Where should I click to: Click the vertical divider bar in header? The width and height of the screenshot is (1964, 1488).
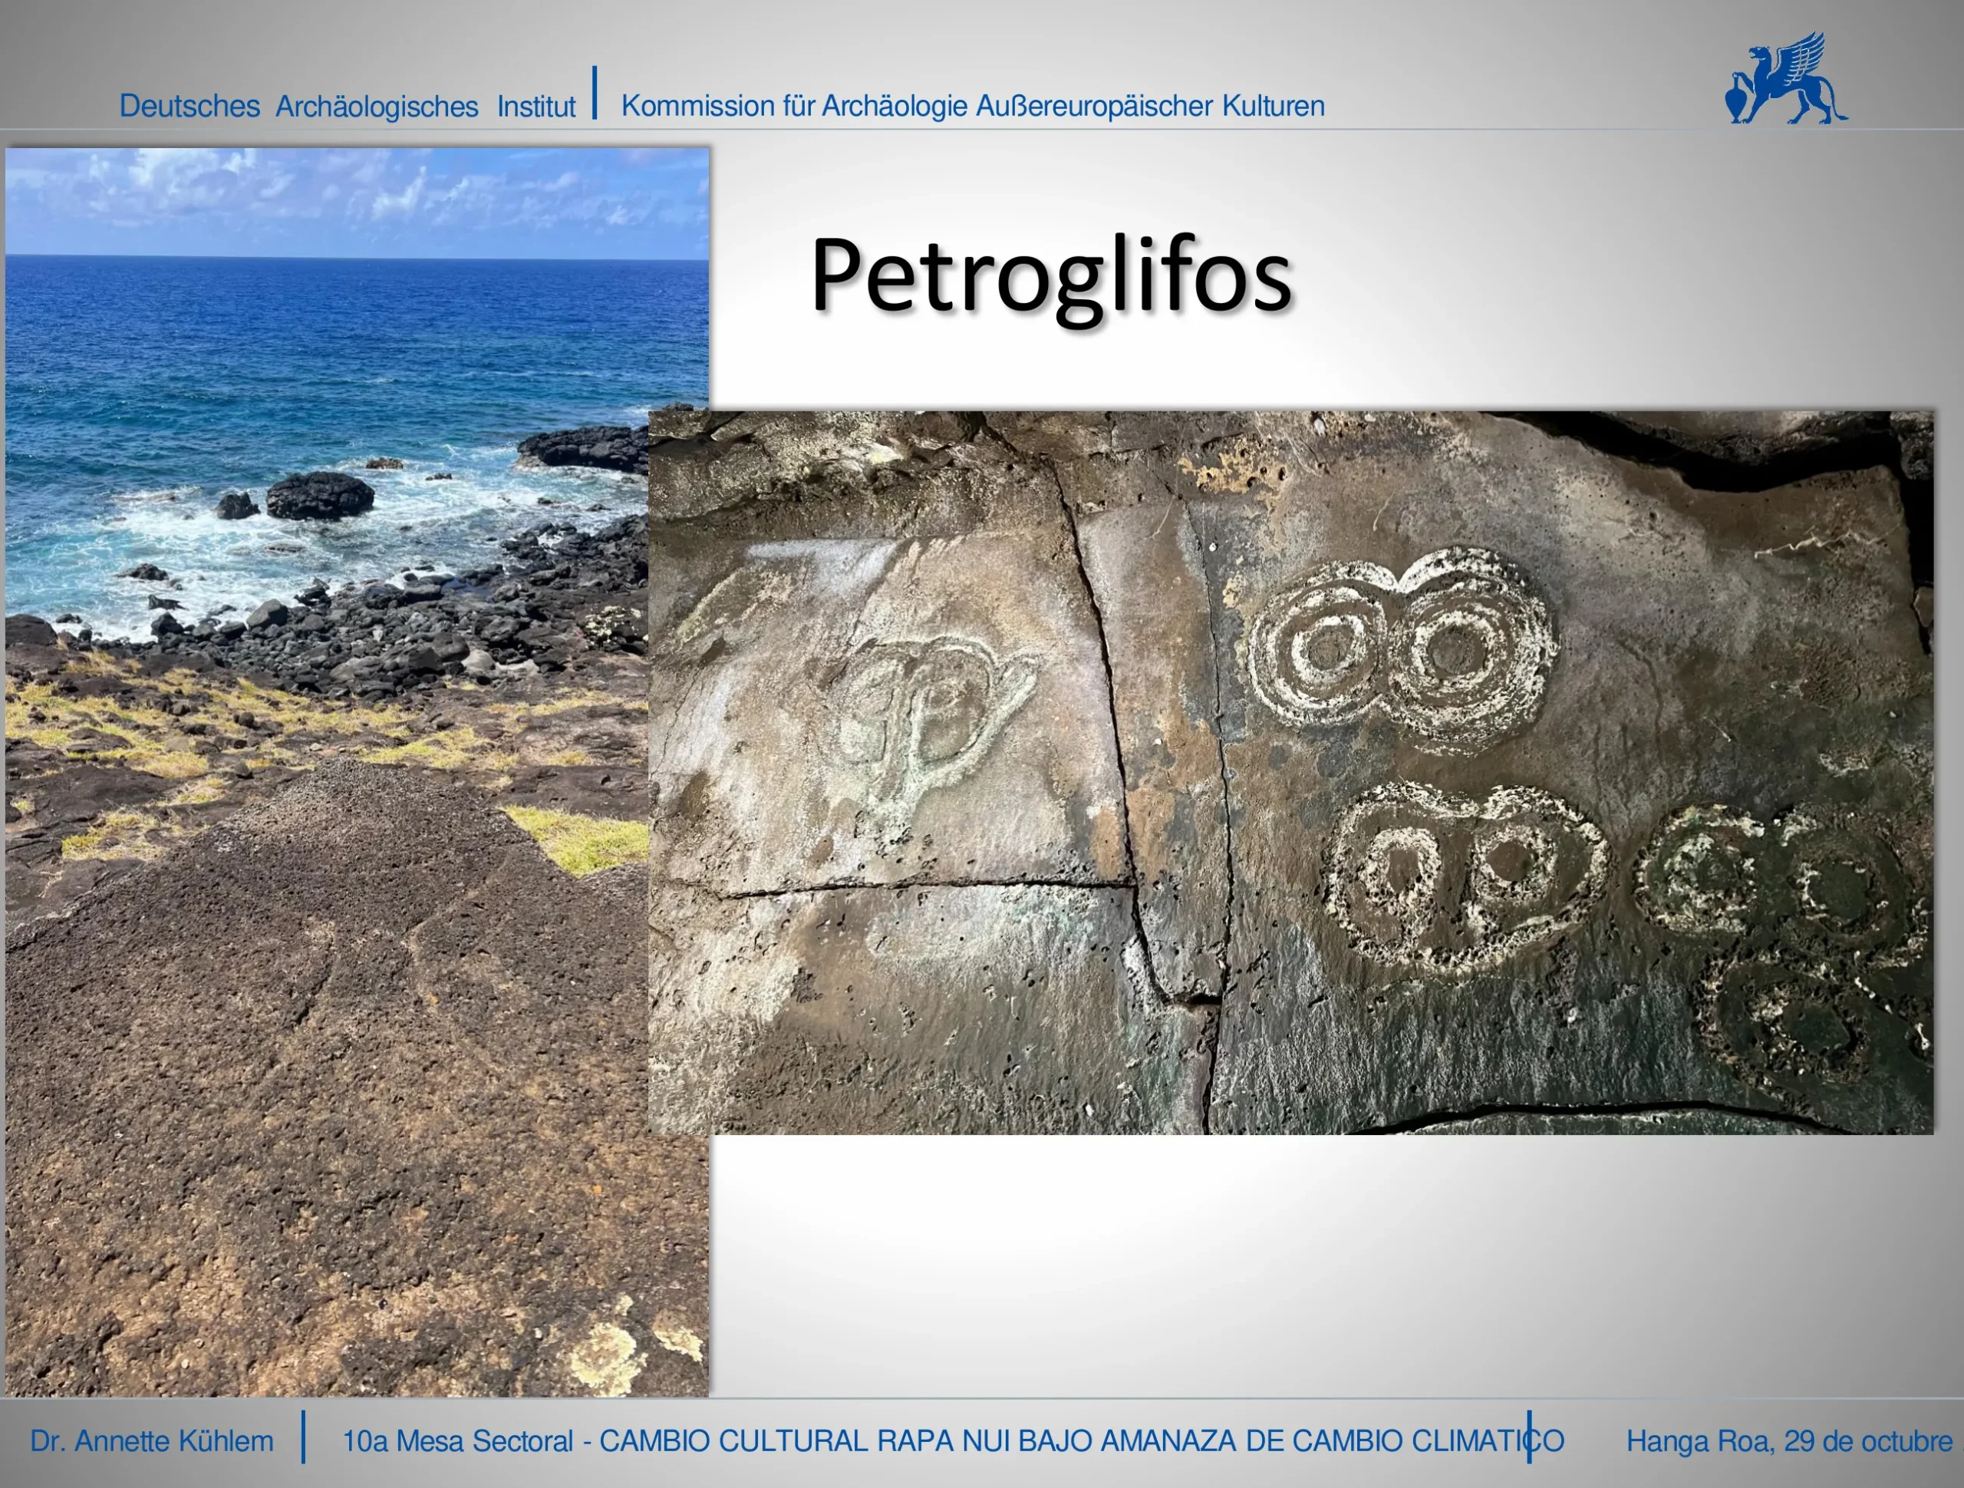click(595, 92)
